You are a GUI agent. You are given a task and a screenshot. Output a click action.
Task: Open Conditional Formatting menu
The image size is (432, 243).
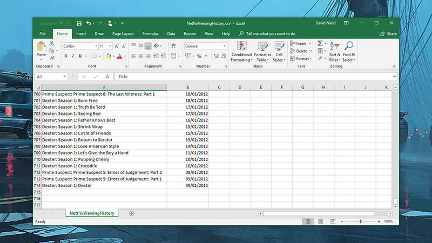click(x=241, y=51)
